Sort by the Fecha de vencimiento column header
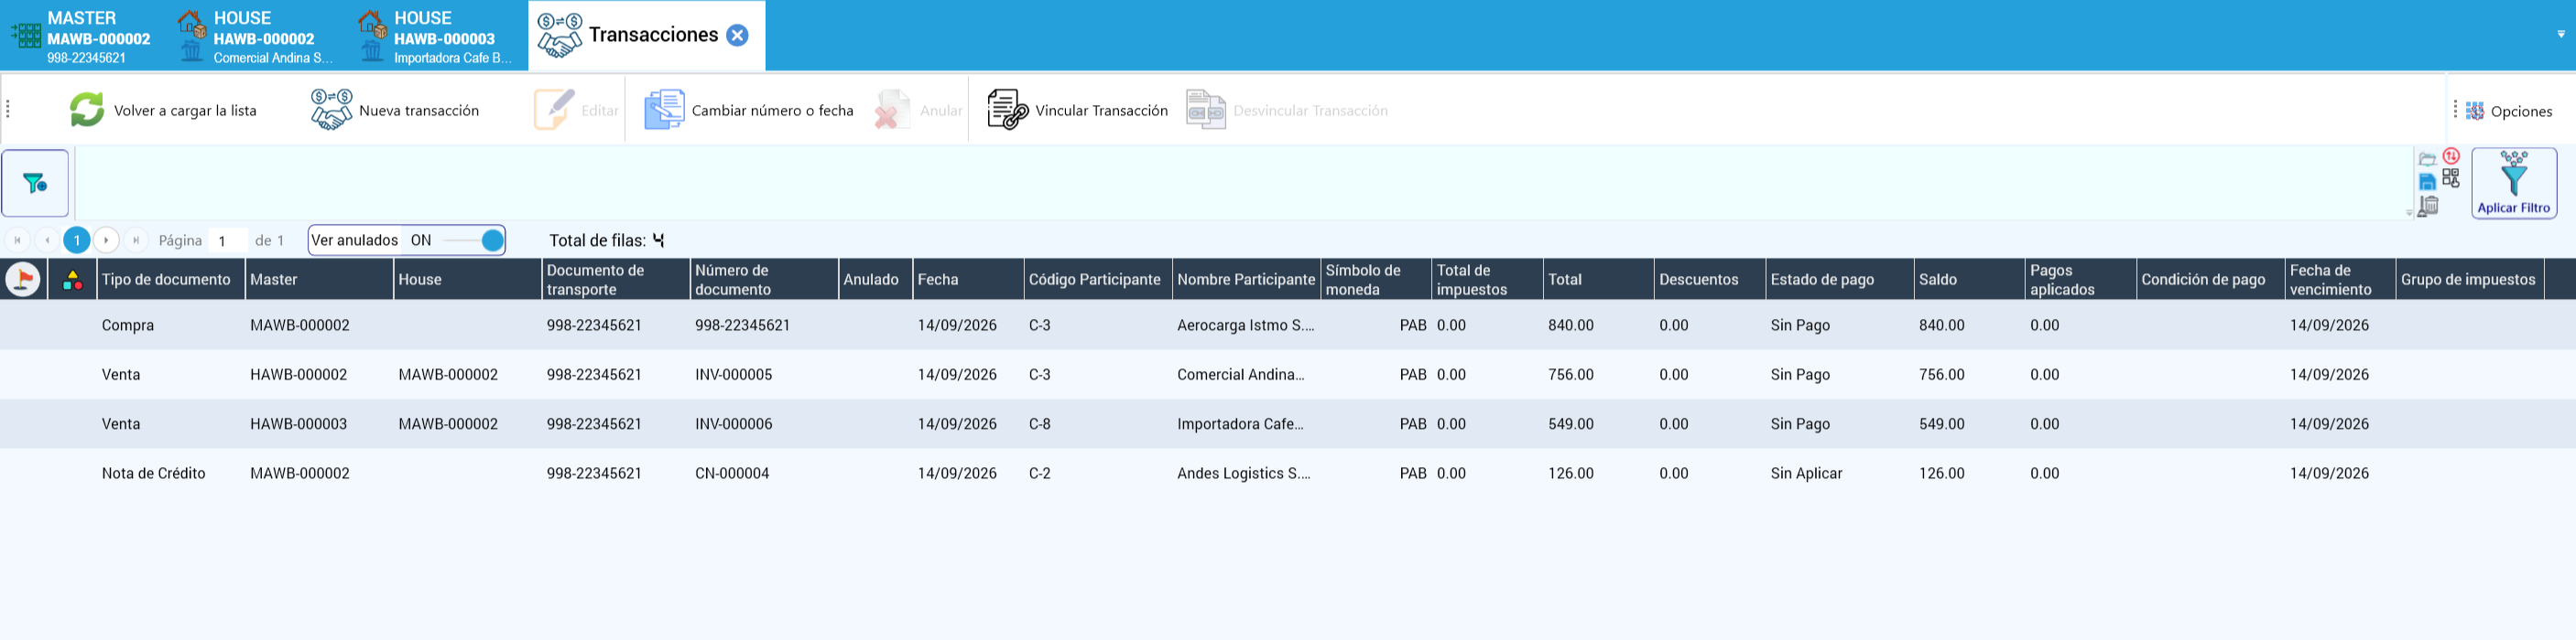The image size is (2576, 640). 2340,280
